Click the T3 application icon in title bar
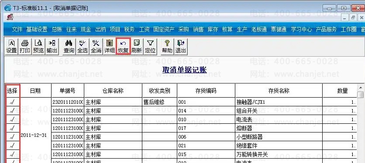Screen dimensions: 365x163 click(8, 8)
